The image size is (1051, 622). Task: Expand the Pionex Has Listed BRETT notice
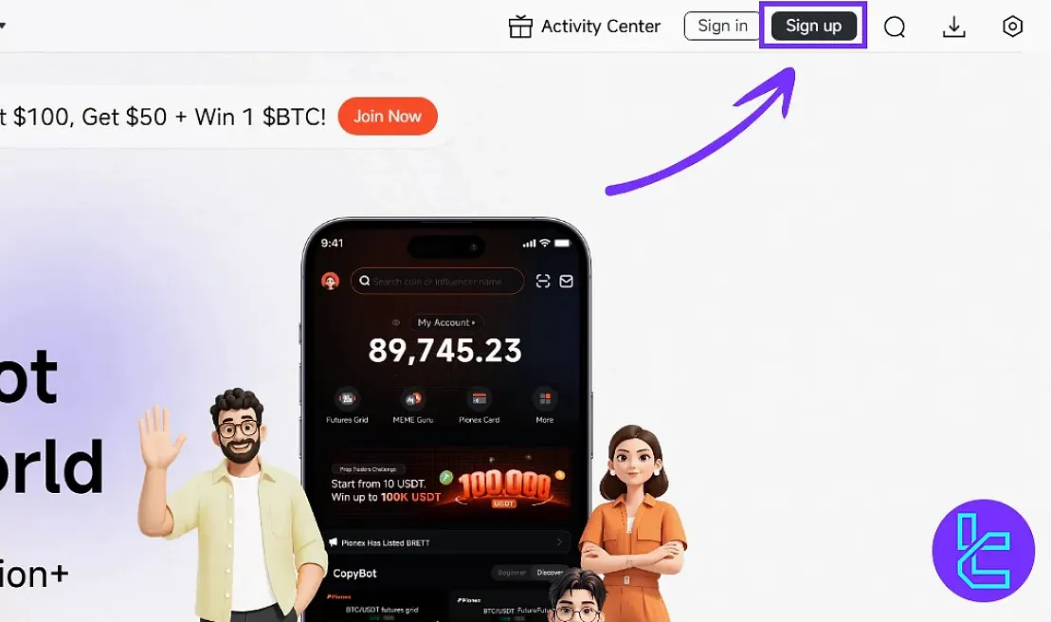(446, 542)
